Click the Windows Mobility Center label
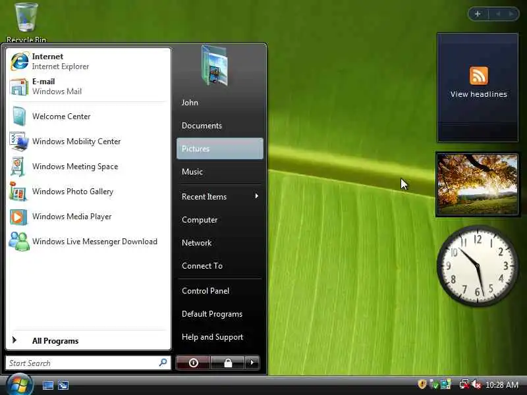 click(x=76, y=142)
